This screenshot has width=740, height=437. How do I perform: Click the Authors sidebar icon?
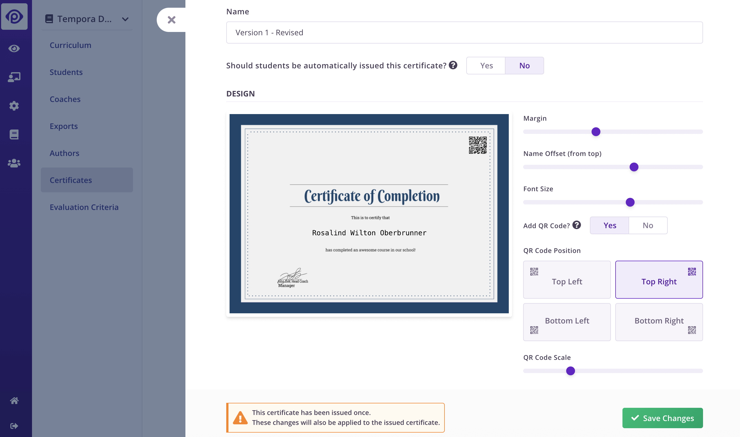64,152
